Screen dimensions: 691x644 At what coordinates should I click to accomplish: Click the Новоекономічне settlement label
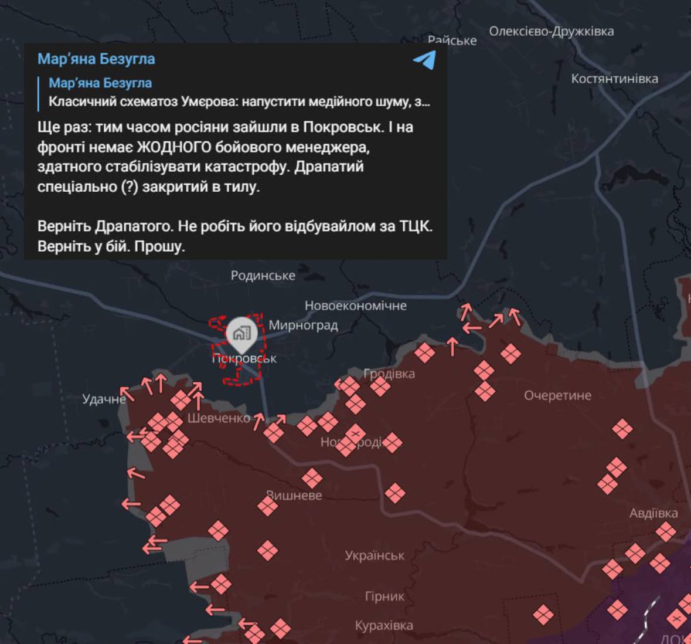[355, 306]
